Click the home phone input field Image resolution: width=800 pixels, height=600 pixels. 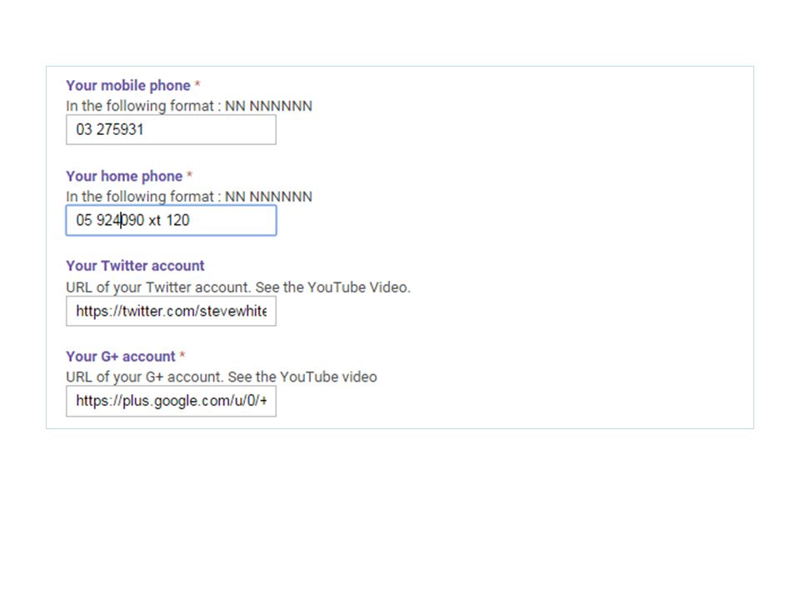(171, 220)
